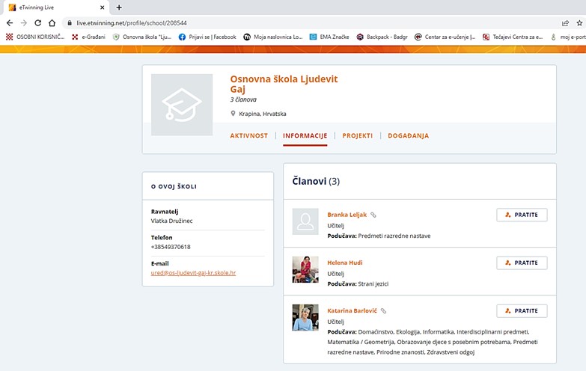Click link icon beside Branka Leljak
The image size is (586, 371).
point(373,215)
